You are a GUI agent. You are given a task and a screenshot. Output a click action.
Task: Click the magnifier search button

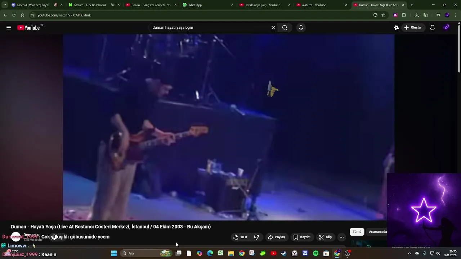point(285,28)
